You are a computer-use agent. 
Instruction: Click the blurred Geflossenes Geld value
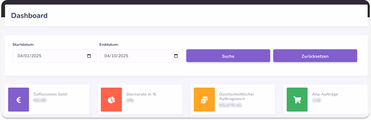tap(40, 100)
